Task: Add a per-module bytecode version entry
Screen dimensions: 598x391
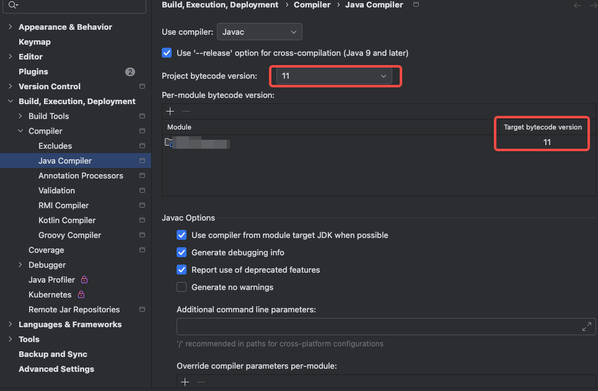Action: [x=170, y=111]
